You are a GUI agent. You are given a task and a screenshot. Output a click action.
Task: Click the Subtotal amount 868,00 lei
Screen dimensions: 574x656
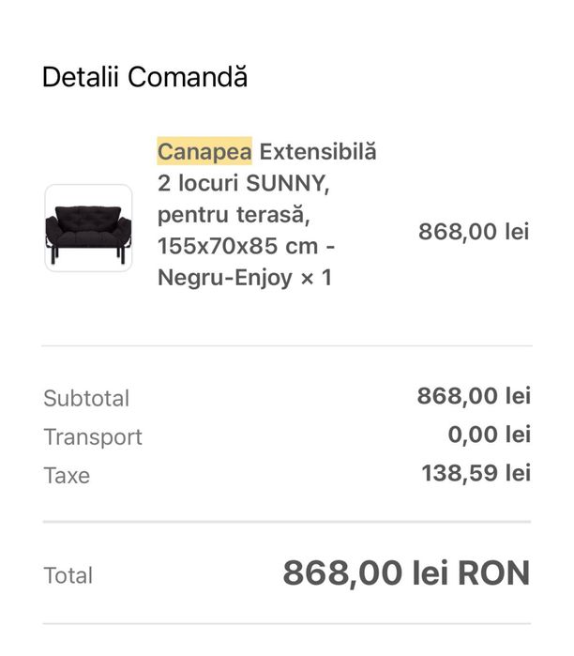pyautogui.click(x=474, y=396)
